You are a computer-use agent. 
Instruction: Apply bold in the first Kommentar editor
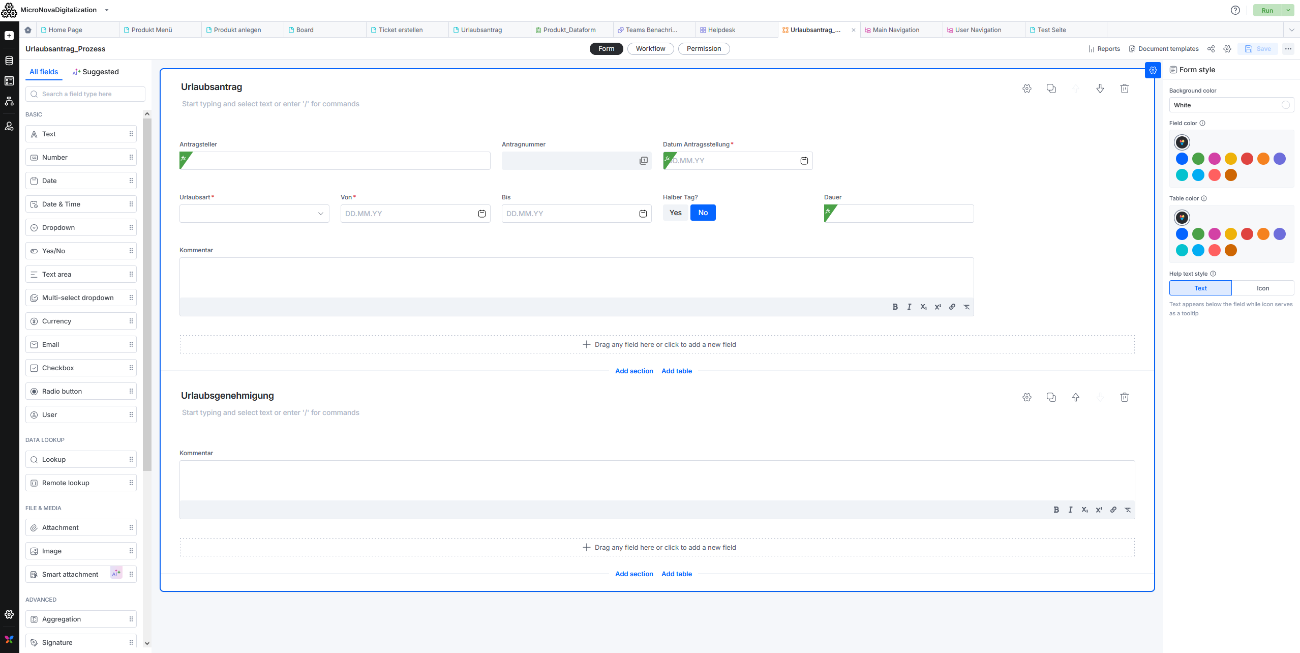[x=895, y=307]
